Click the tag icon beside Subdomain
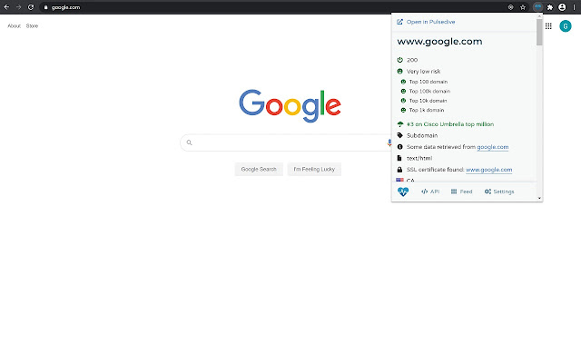581x363 pixels. 399,135
